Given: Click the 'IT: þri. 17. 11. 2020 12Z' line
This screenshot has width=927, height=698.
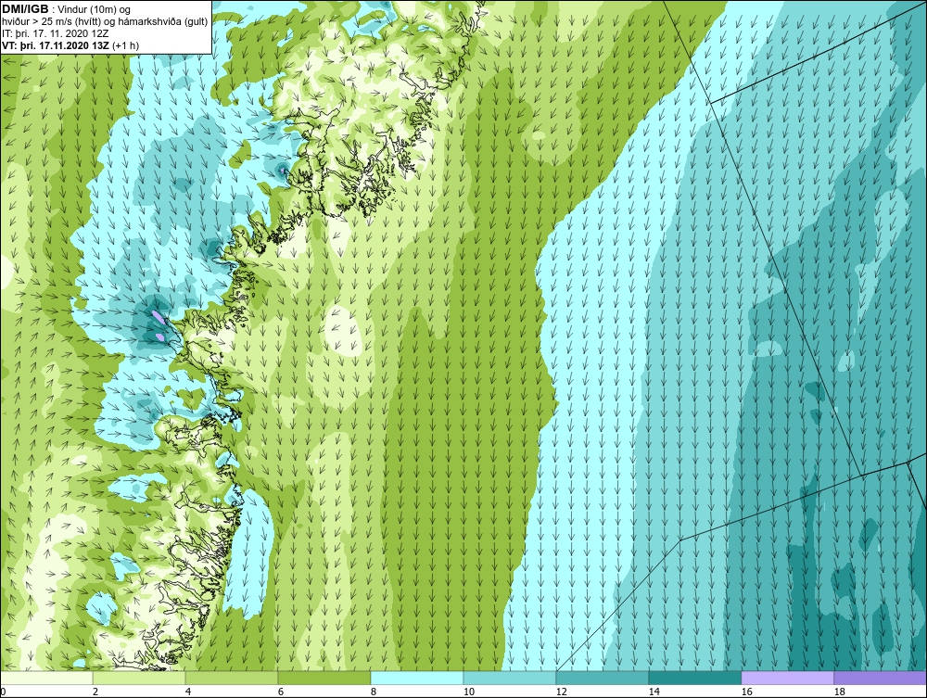Looking at the screenshot, I should coord(57,33).
